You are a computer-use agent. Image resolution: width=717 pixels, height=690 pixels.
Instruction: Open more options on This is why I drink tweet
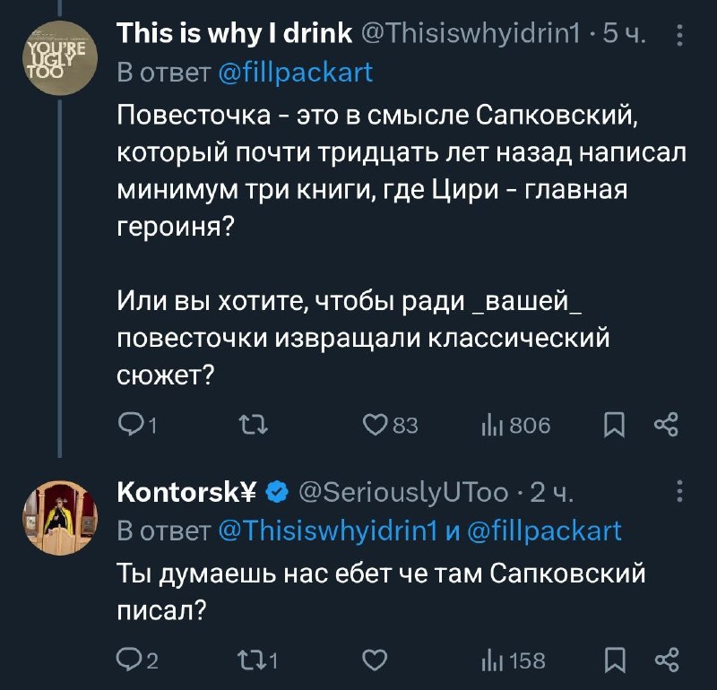click(680, 35)
